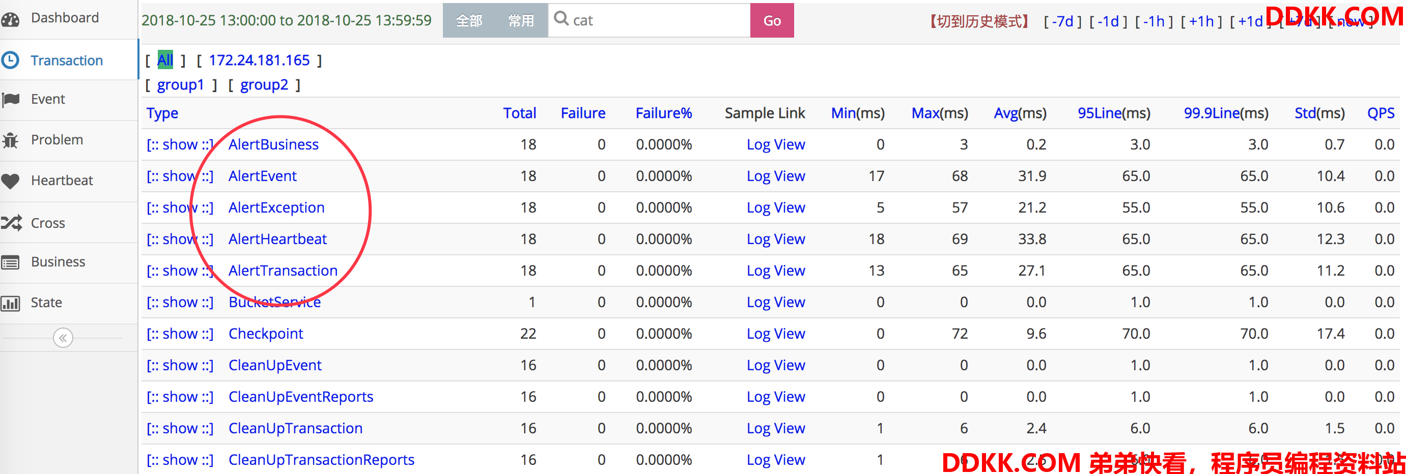
Task: Click the State bar chart icon
Action: 10,303
